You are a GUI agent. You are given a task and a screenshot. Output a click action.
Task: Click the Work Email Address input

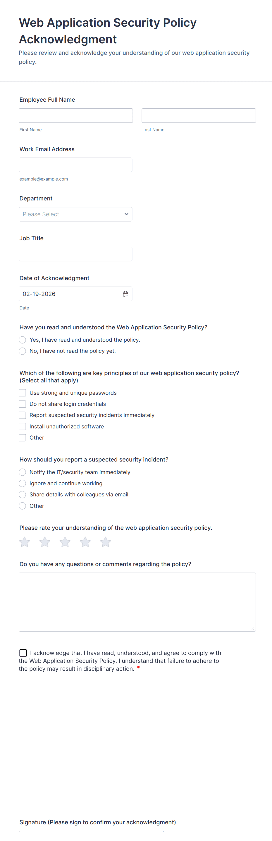(x=75, y=165)
